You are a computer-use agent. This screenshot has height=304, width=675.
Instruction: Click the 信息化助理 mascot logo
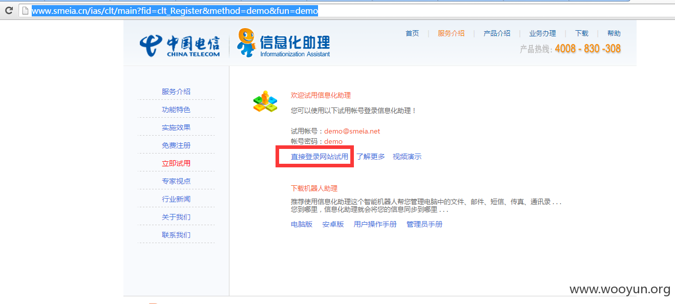[x=284, y=43]
